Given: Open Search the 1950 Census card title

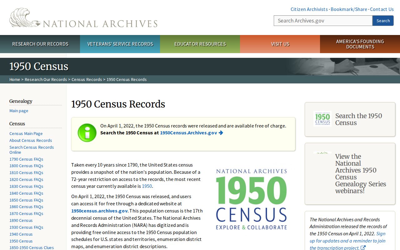Looking at the screenshot, I should [359, 119].
